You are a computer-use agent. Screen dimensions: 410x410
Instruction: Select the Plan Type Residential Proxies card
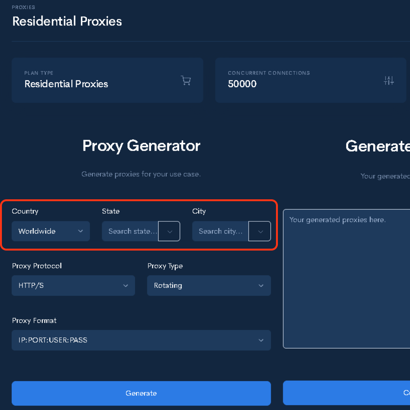pos(107,80)
